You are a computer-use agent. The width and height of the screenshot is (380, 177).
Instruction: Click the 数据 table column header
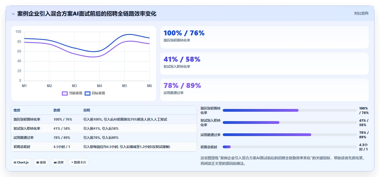tap(57, 110)
